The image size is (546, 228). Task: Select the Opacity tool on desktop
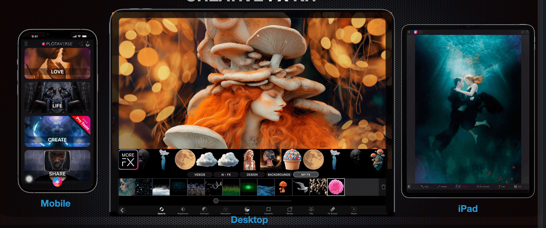(x=162, y=210)
